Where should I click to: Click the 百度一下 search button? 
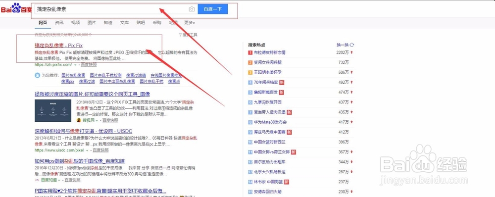click(x=213, y=9)
